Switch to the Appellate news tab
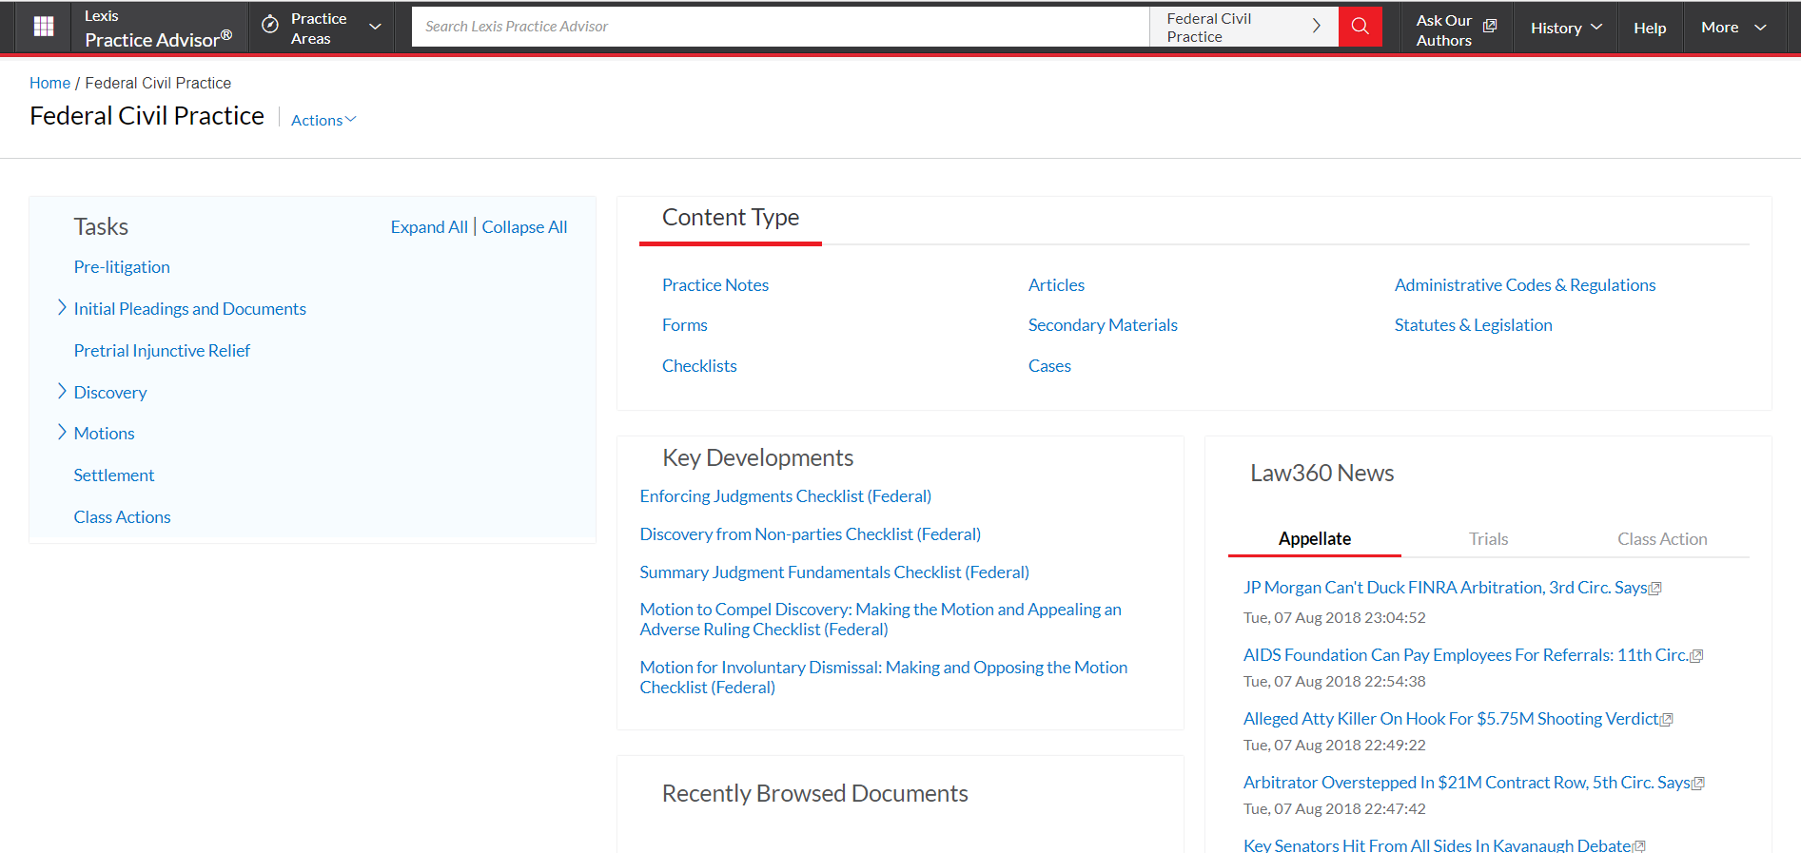This screenshot has width=1801, height=853. [1314, 538]
